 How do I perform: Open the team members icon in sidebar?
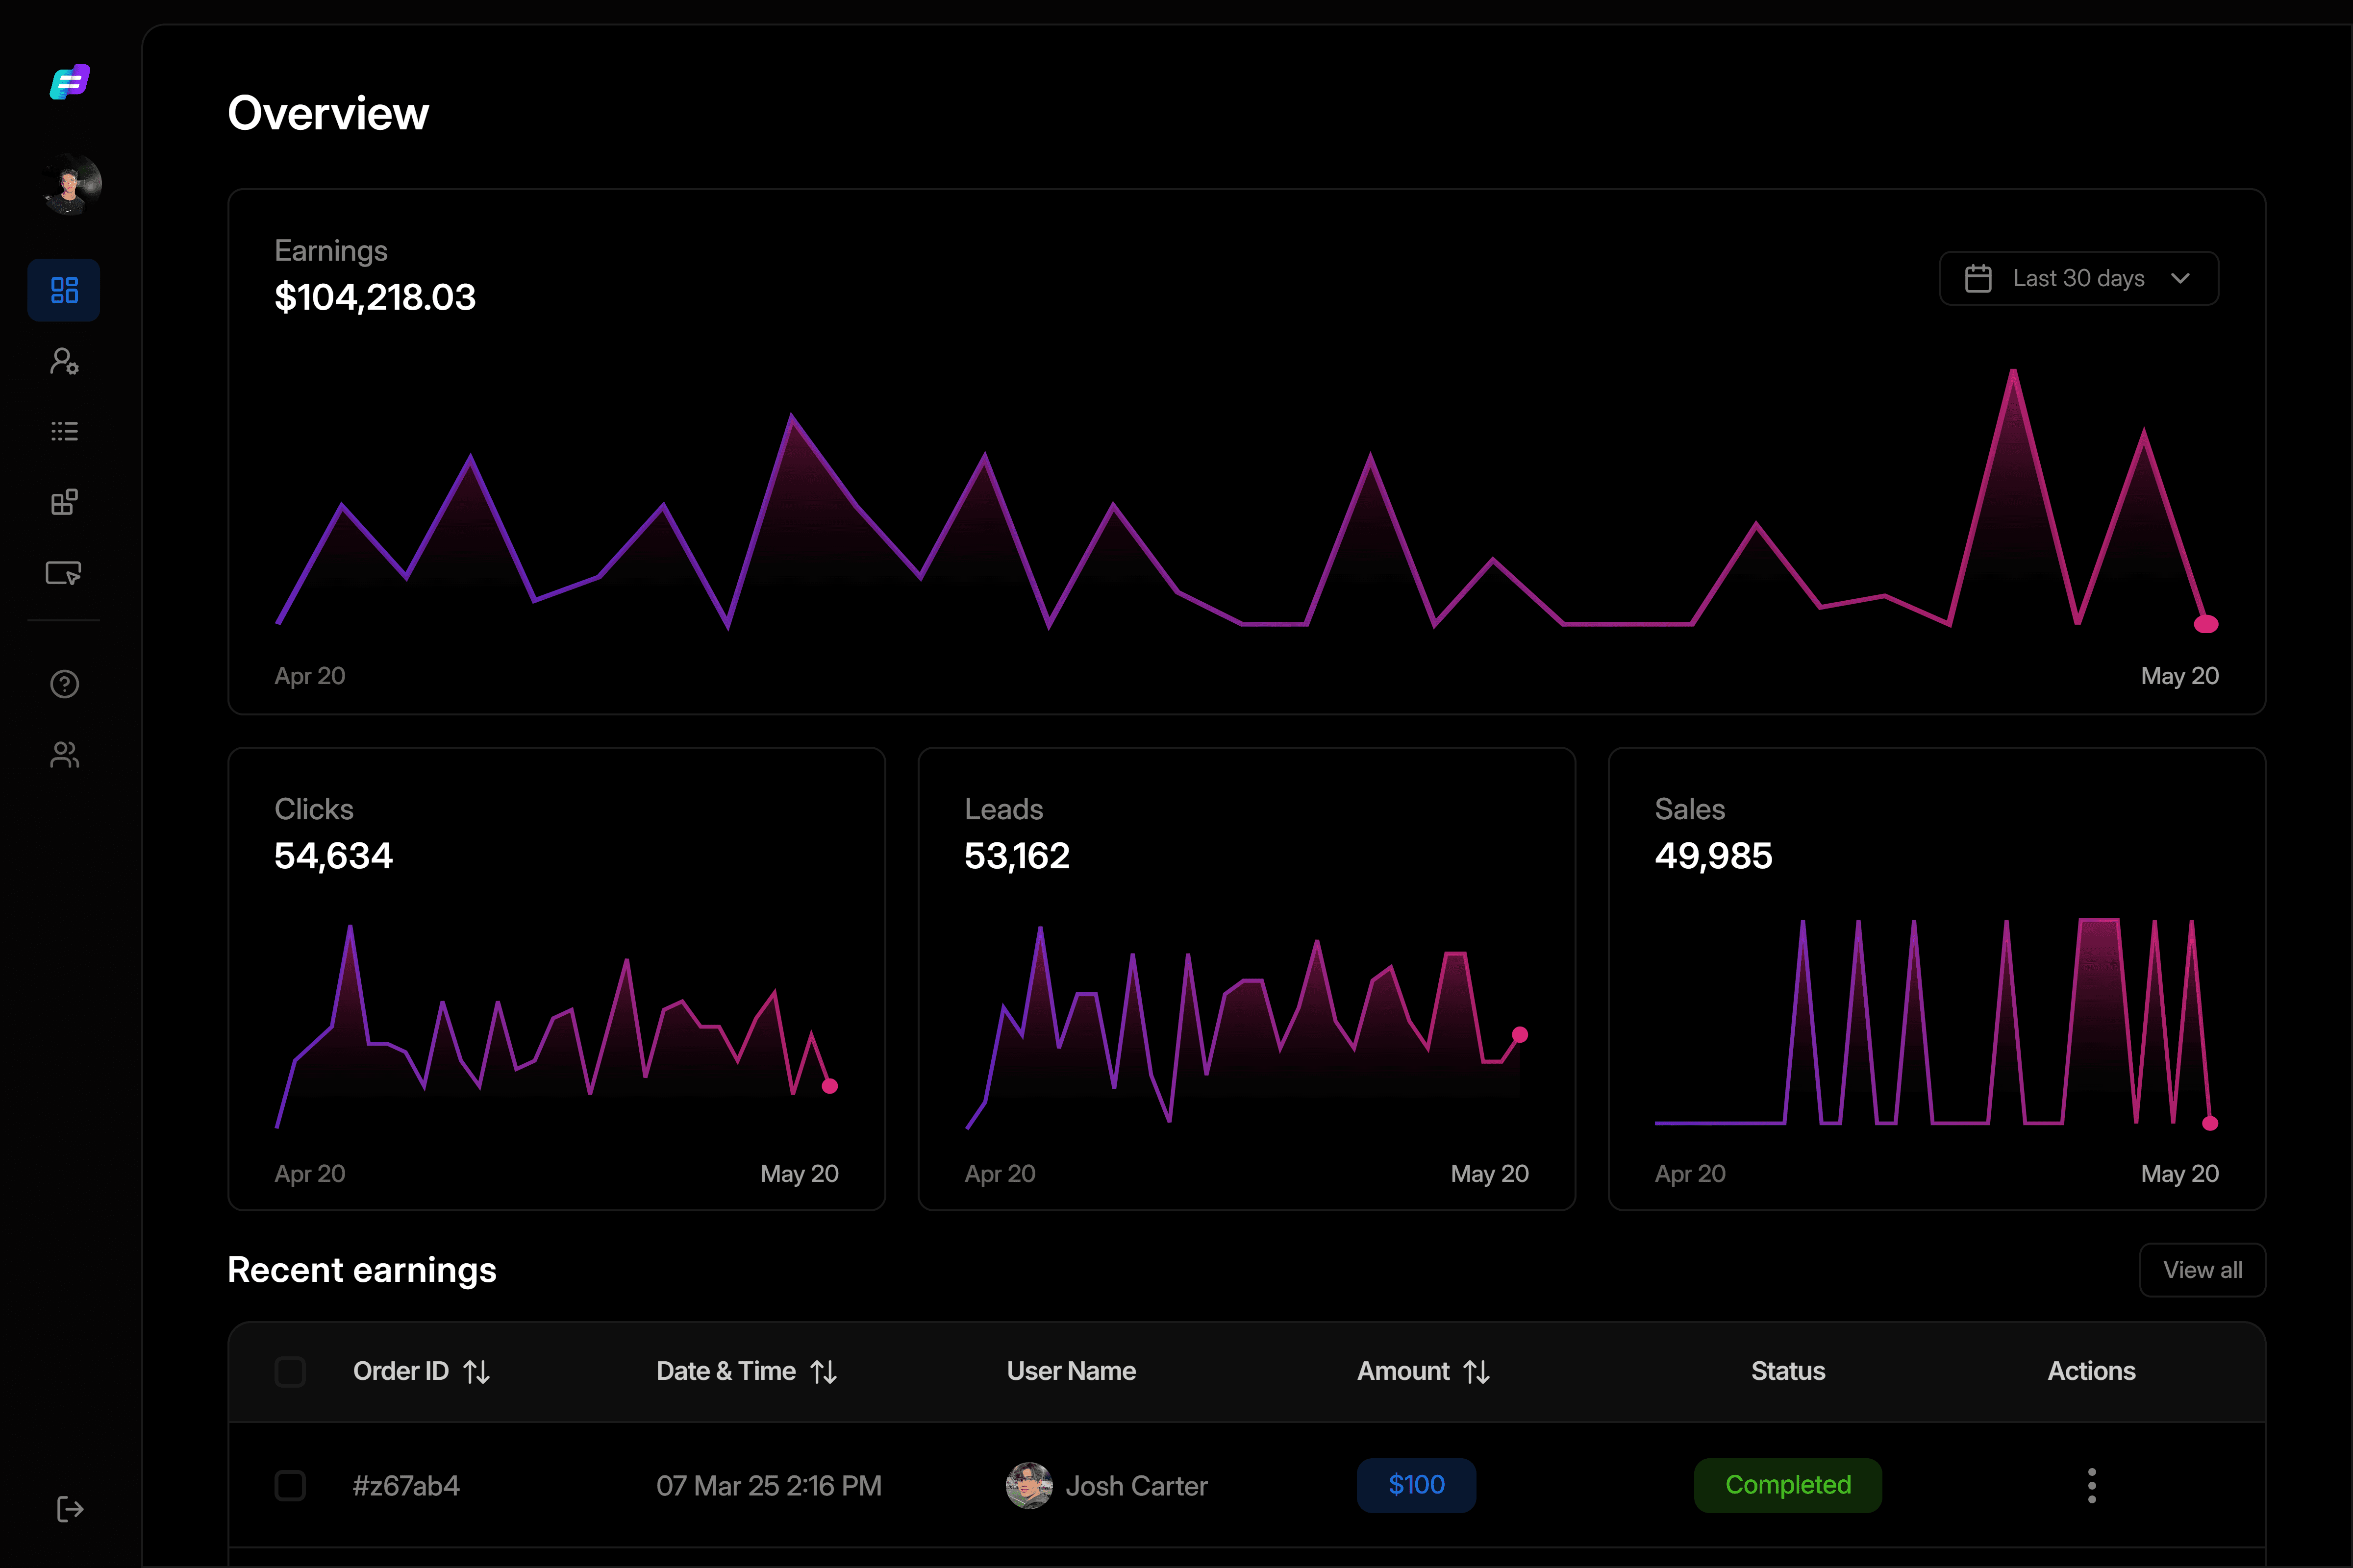coord(64,755)
